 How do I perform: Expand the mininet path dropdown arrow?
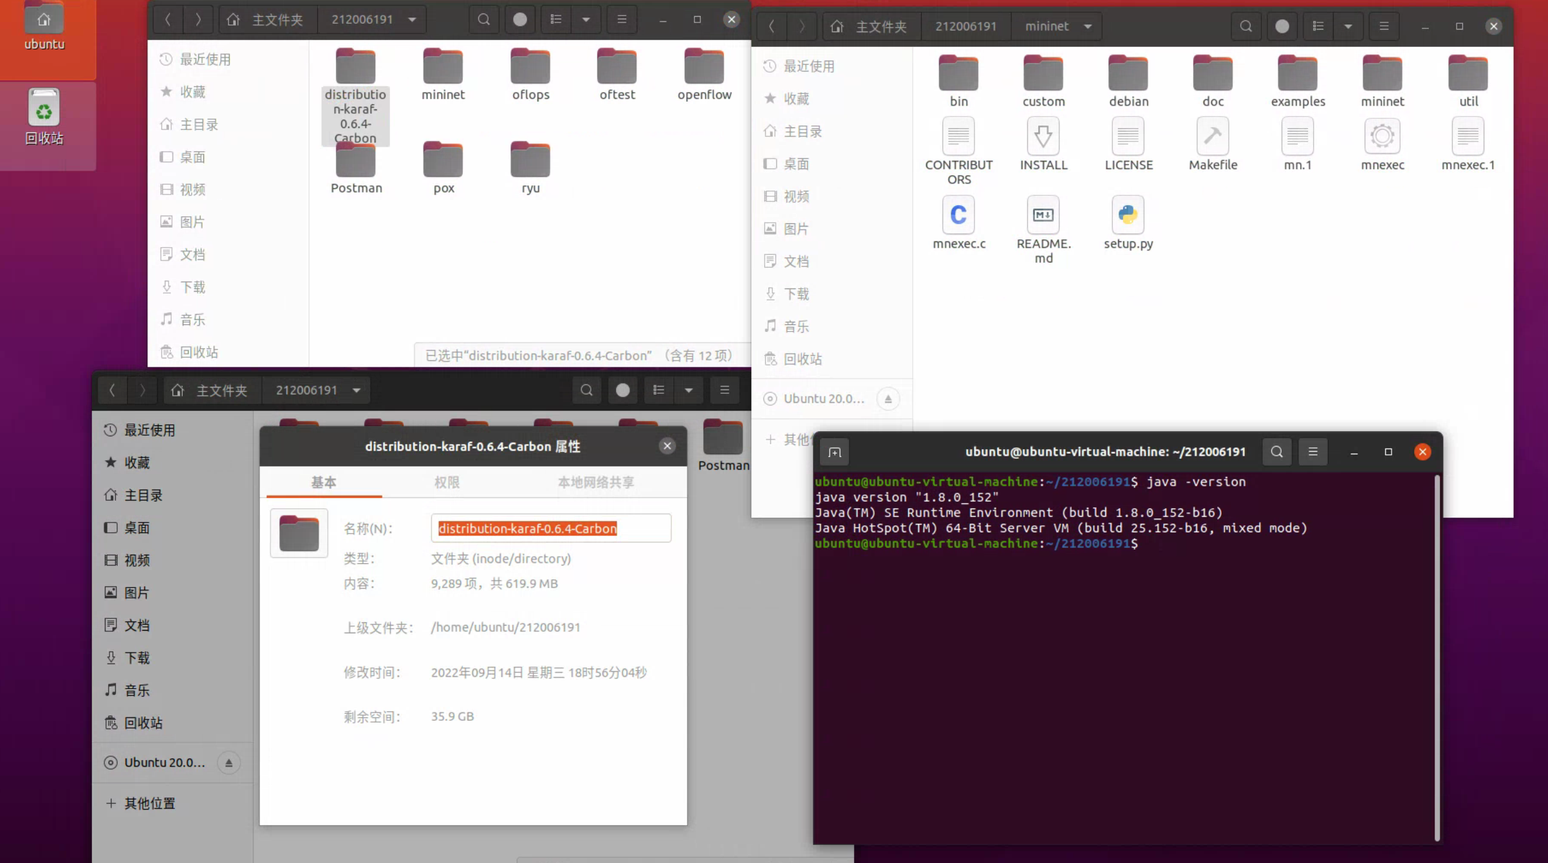[1088, 26]
